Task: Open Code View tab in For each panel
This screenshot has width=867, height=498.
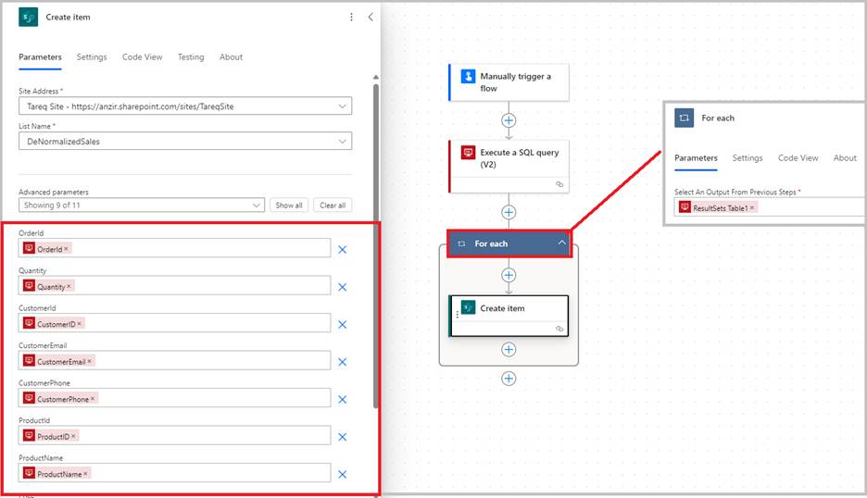Action: point(798,158)
